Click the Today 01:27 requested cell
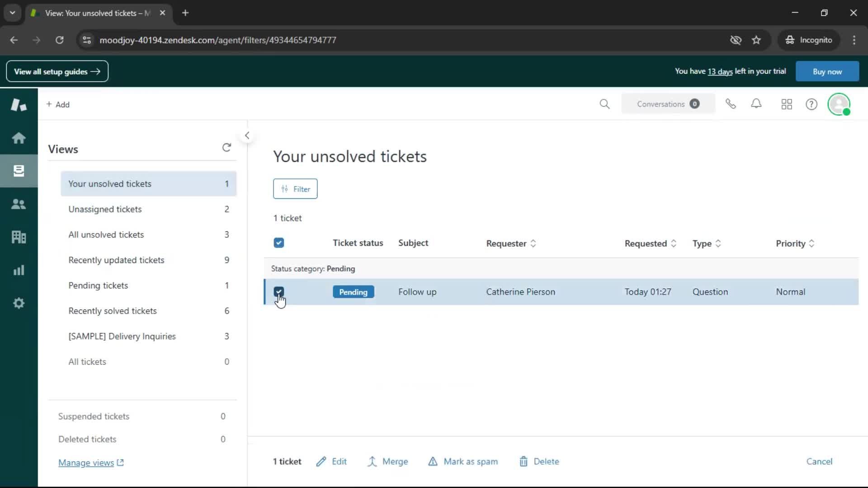Screen dimensions: 868x488 click(x=648, y=292)
